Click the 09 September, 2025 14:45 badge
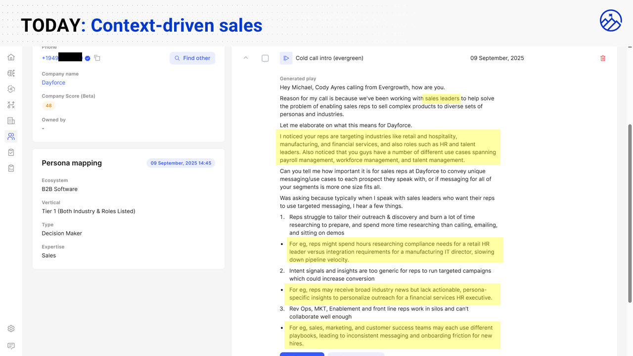633x356 pixels. 181,163
